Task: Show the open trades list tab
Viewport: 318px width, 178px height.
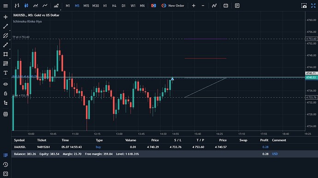Action: click(6, 155)
